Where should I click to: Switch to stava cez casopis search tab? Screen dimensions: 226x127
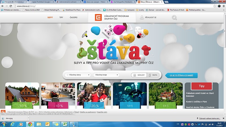point(96,2)
